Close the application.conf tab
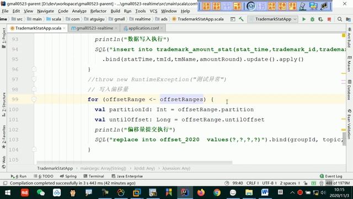 tap(162, 28)
